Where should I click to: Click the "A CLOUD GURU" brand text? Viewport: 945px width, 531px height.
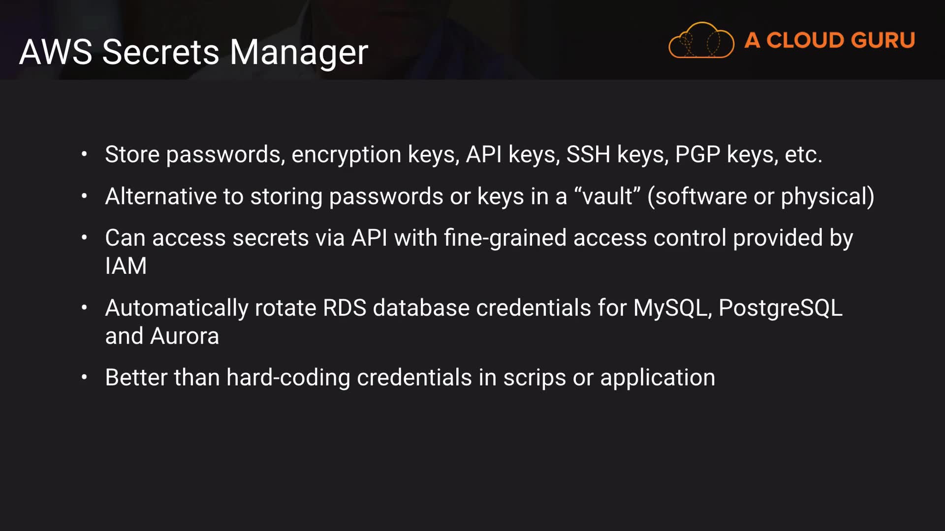(829, 40)
